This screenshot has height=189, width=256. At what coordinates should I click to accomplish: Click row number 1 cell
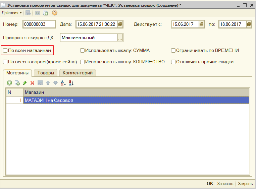(15, 100)
